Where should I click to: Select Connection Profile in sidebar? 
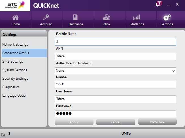[24, 53]
